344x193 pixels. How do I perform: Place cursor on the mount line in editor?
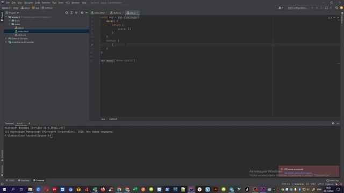pos(118,61)
